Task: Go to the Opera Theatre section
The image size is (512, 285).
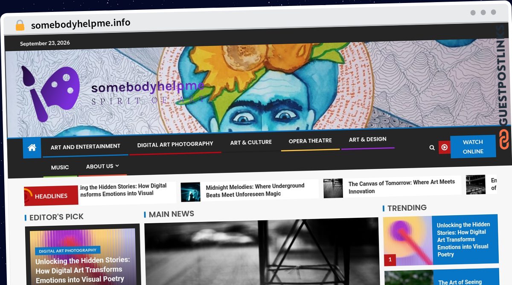Action: (310, 141)
